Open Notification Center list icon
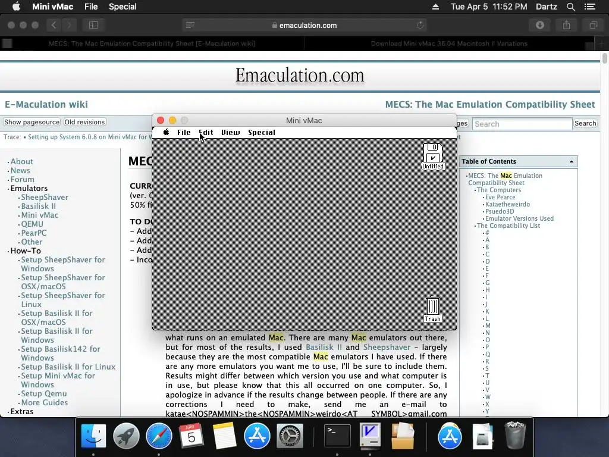 pyautogui.click(x=590, y=7)
